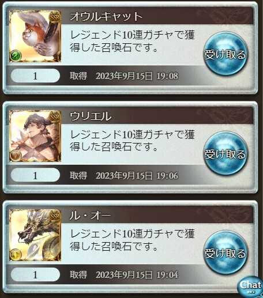Claim the ウリエル summon with 受け取る

point(225,153)
